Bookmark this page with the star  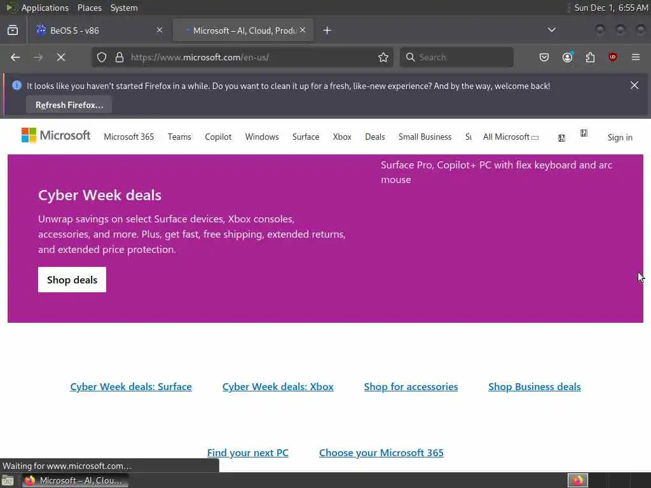[x=383, y=57]
